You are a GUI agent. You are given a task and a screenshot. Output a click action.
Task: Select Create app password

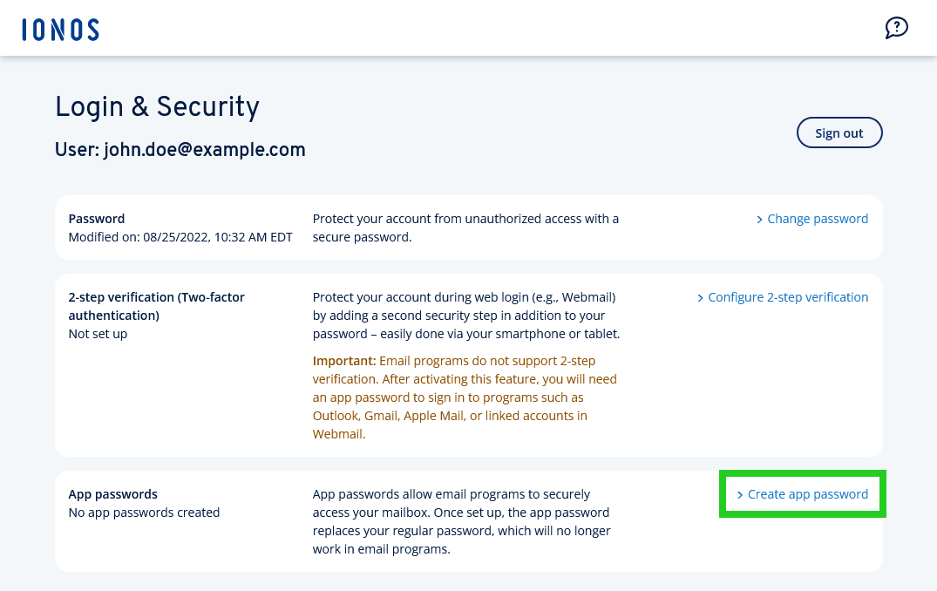coord(807,493)
